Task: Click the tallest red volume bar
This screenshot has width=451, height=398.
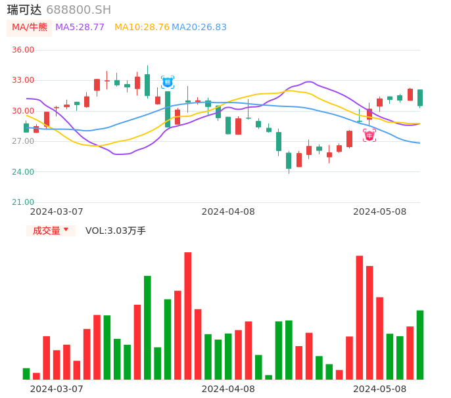Action: point(187,315)
